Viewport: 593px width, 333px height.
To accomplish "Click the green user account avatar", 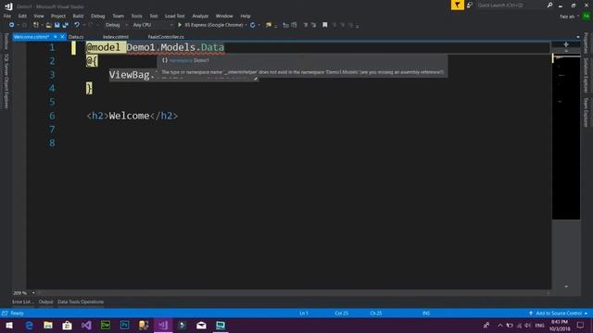I will coord(587,16).
